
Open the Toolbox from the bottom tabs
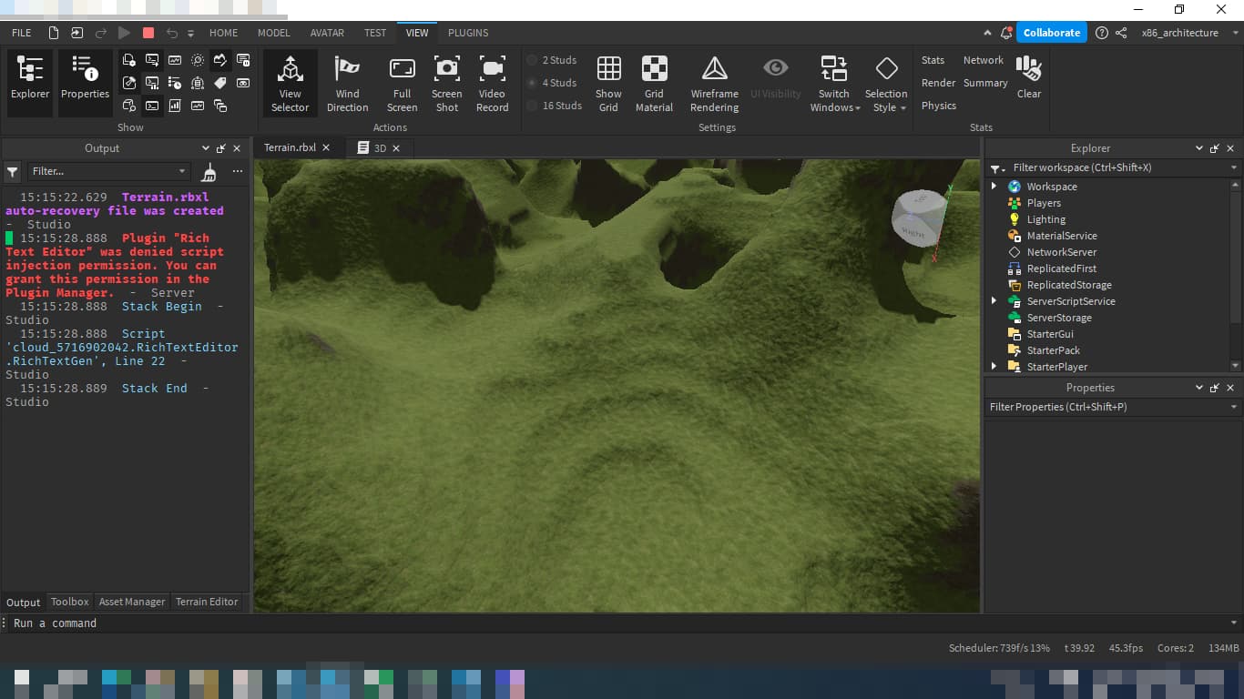69,602
